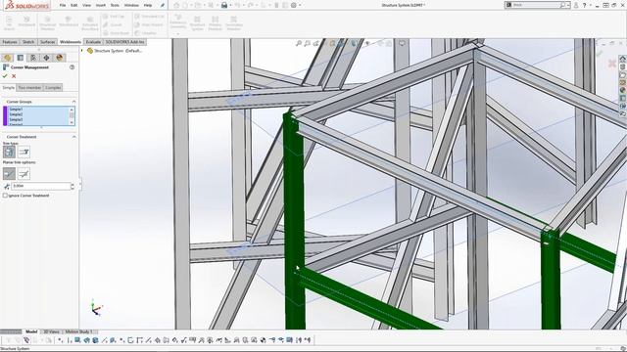Viewport: 627px width, 352px height.
Task: Switch to the DisplayManager tab icon
Action: pos(60,58)
